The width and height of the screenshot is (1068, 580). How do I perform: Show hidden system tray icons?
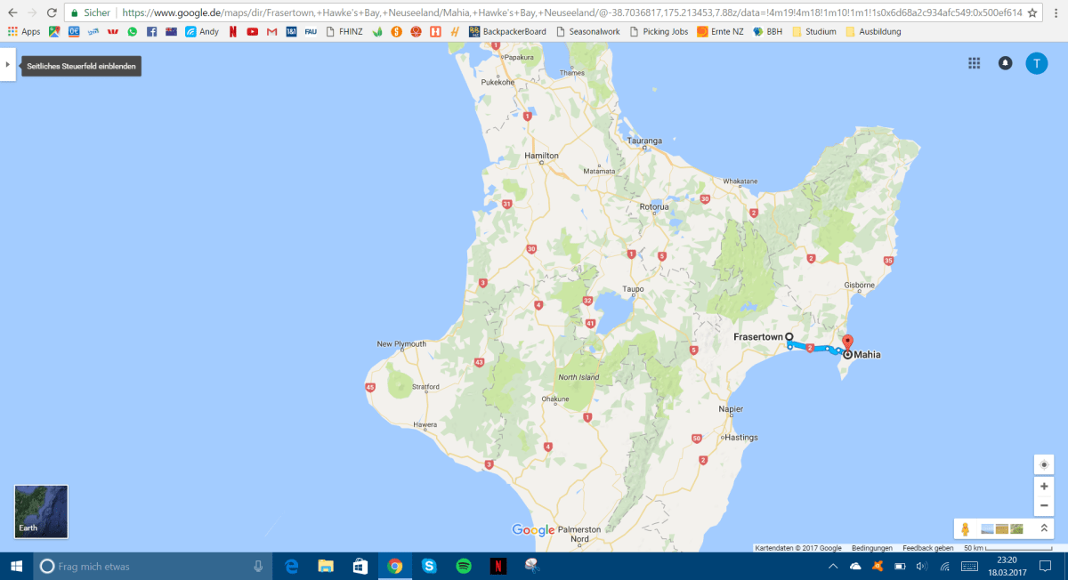pos(833,566)
